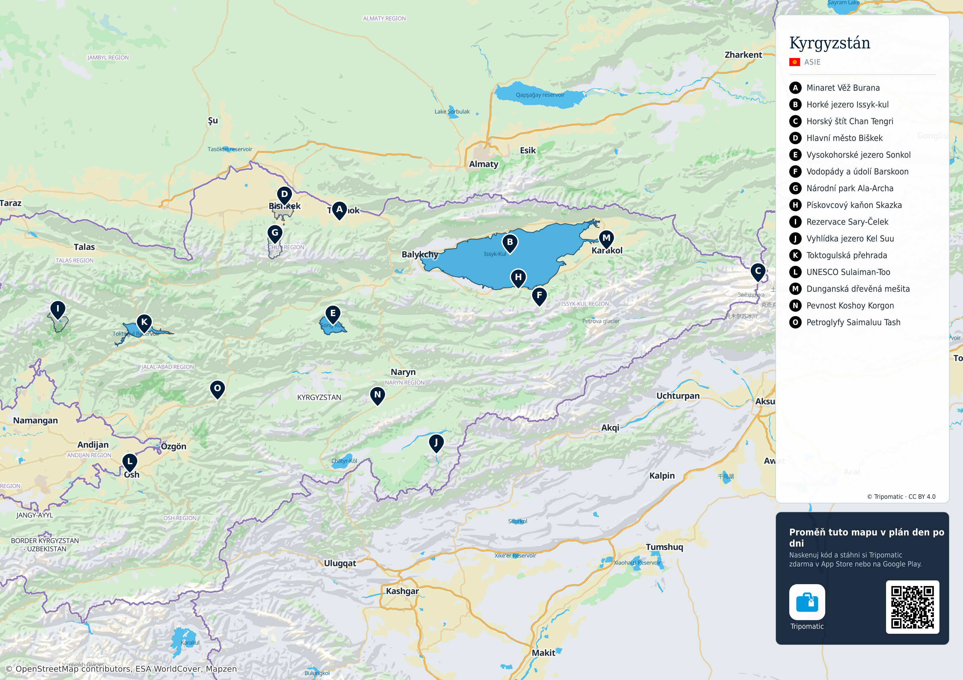Click the Naryn town label

click(x=403, y=372)
